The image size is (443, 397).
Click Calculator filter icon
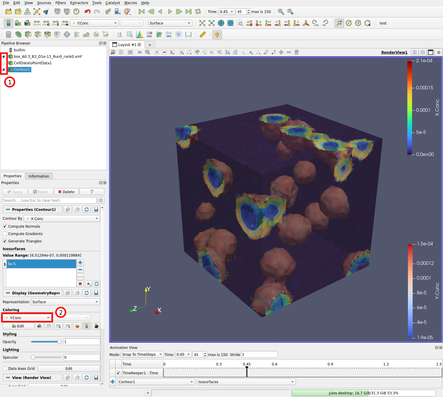9,35
